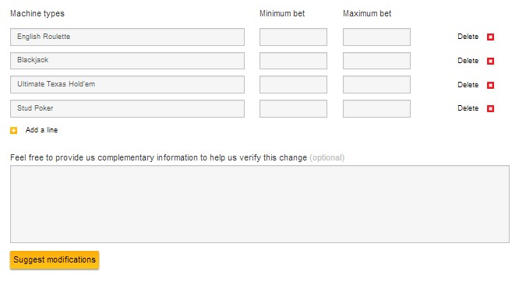Screen dimensions: 519x282
Task: Click Delete text beside Ultimate Texas Hold'em
Action: click(468, 85)
